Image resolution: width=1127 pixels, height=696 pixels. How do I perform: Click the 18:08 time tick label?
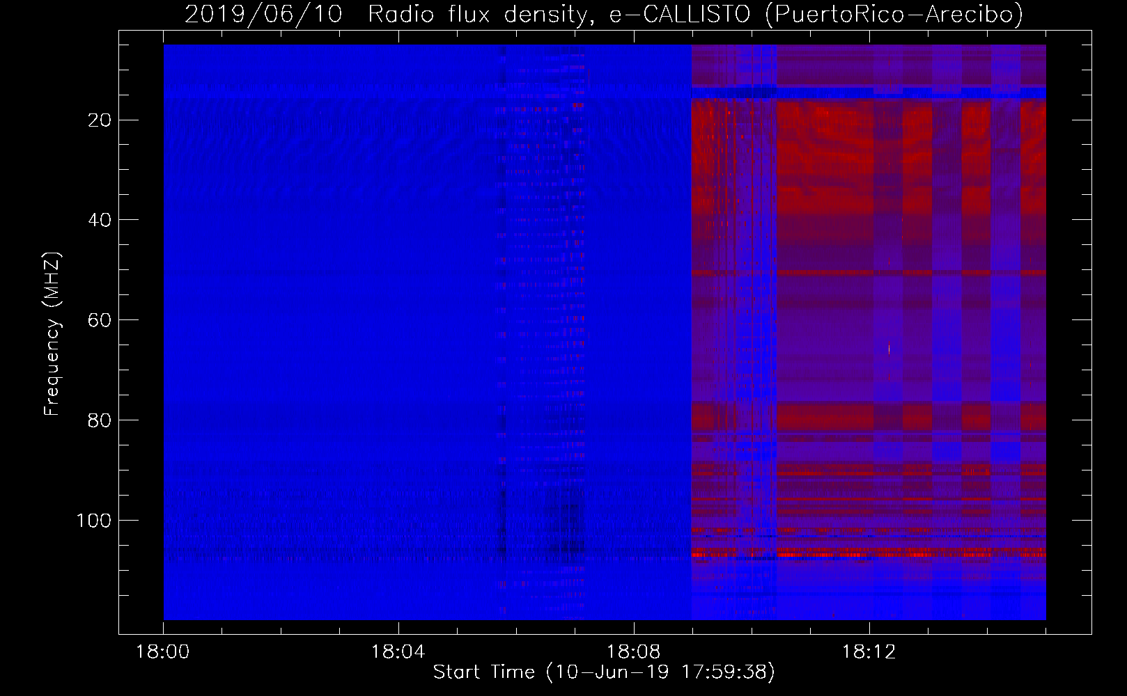(x=634, y=652)
